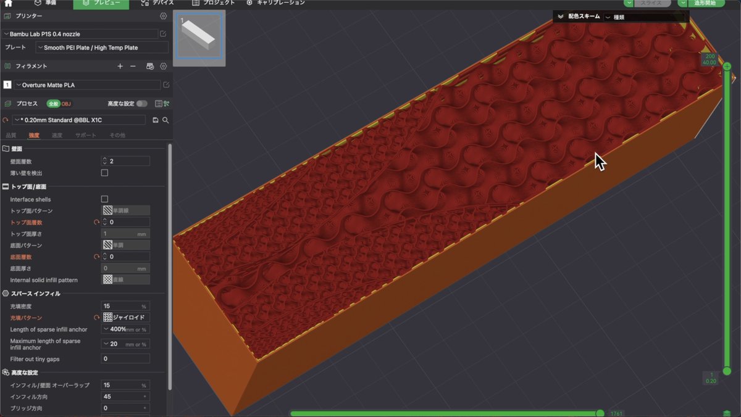
Task: Open Bambu Lab P1S printer preset dropdown
Action: click(x=80, y=34)
